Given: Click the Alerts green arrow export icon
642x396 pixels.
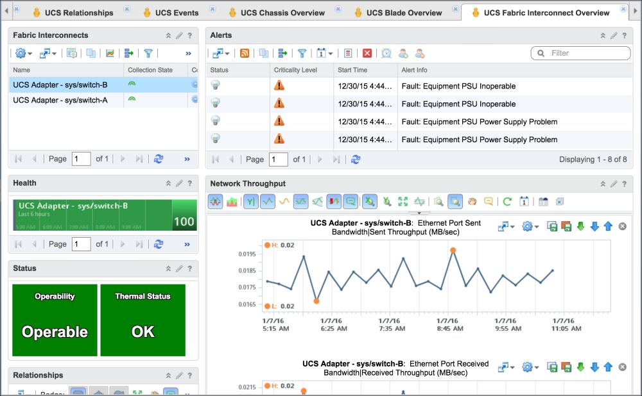Looking at the screenshot, I should click(282, 53).
